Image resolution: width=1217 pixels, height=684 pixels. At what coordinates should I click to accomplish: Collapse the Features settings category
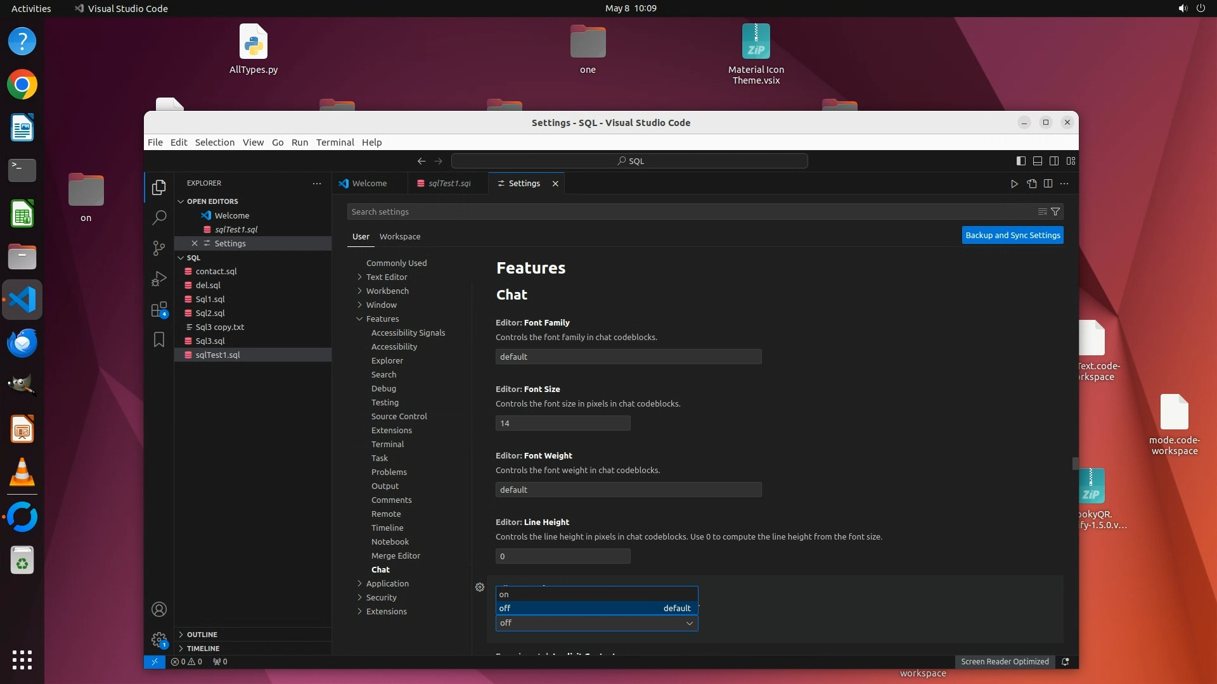click(x=382, y=319)
